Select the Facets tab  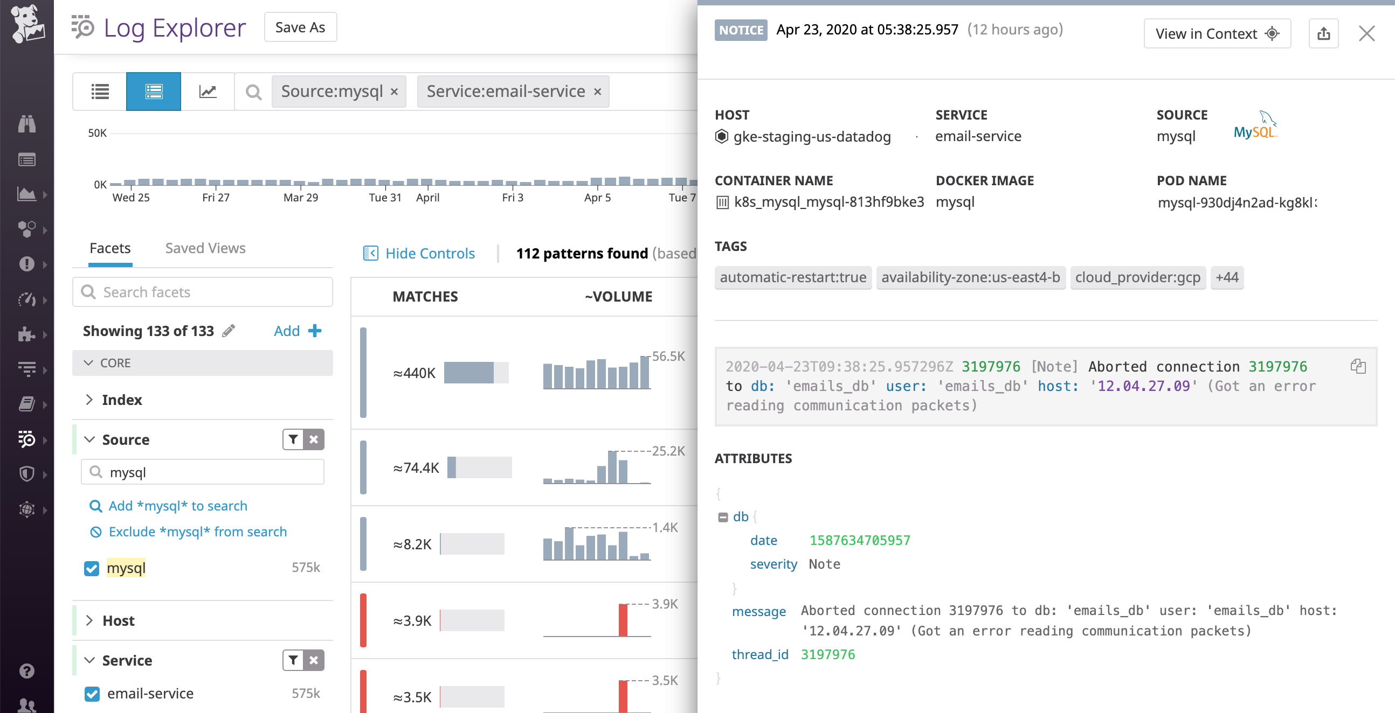tap(110, 248)
